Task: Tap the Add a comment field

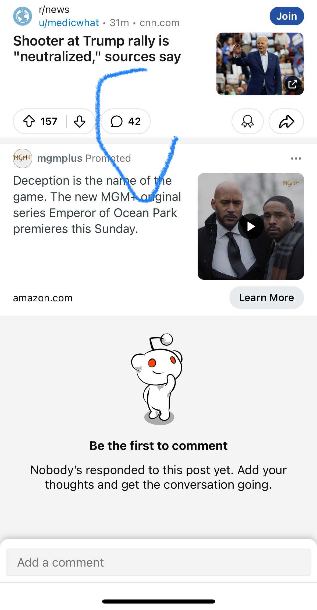Action: coord(158,562)
